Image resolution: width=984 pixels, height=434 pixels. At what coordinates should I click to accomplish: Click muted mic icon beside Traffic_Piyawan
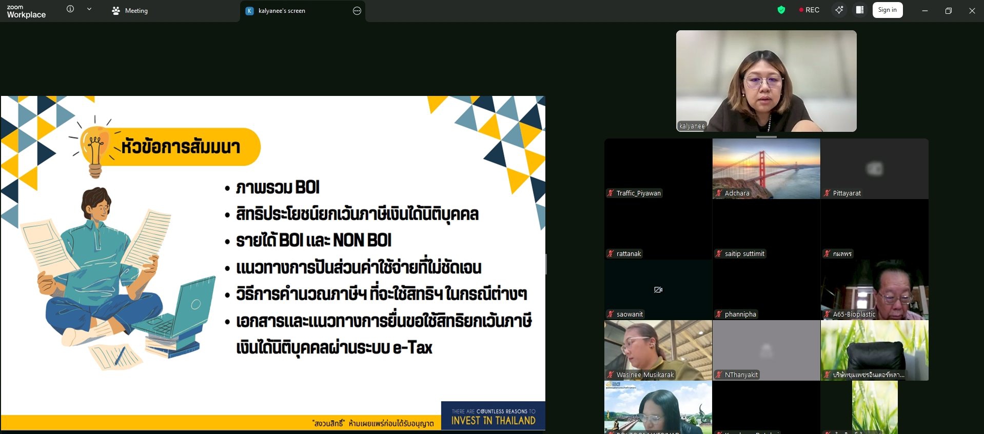tap(611, 193)
